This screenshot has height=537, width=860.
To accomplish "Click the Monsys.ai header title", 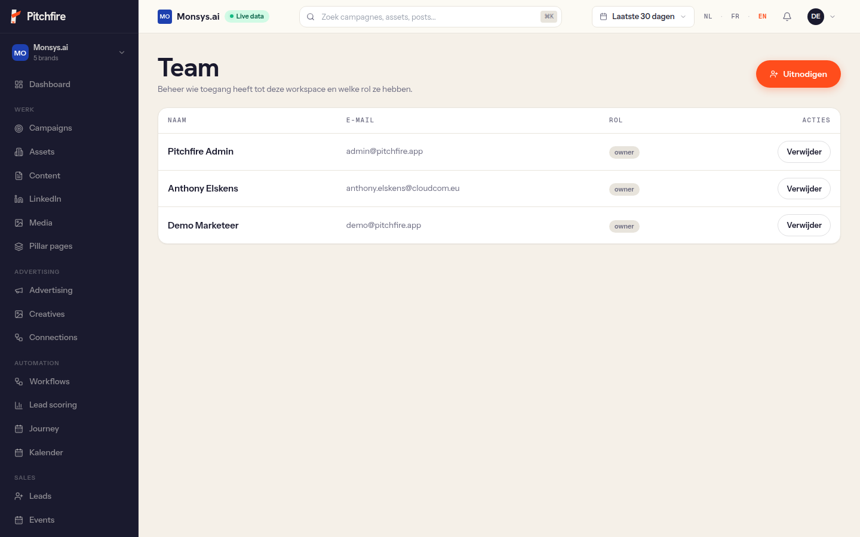I will click(198, 17).
